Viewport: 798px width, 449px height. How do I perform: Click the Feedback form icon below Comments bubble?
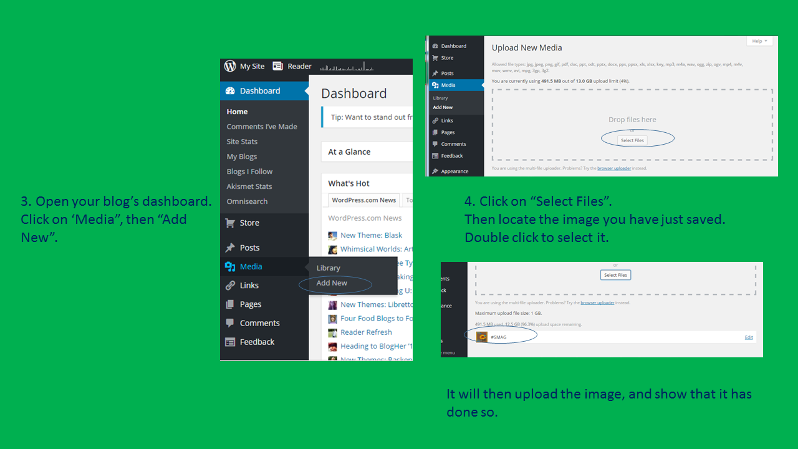[x=230, y=342]
